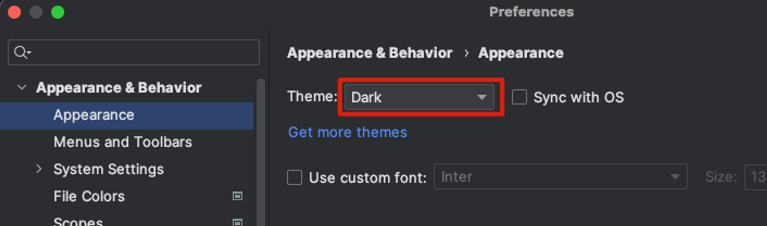Open the Inter font dropdown
The width and height of the screenshot is (767, 226).
click(x=560, y=177)
